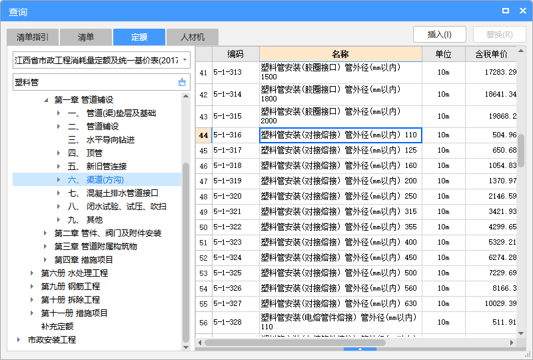
Task: Click the 含税单价 column header
Action: (491, 54)
